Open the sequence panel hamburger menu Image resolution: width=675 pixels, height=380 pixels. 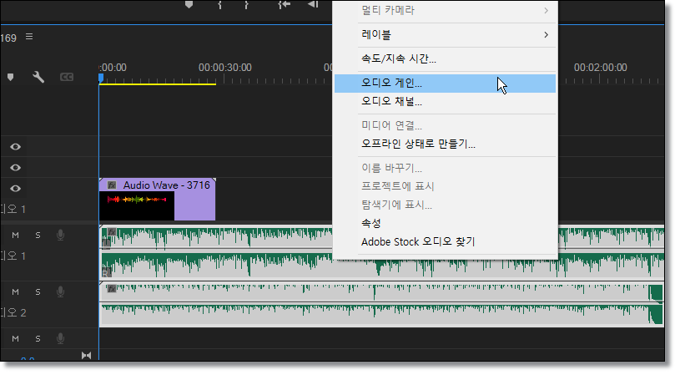(29, 37)
